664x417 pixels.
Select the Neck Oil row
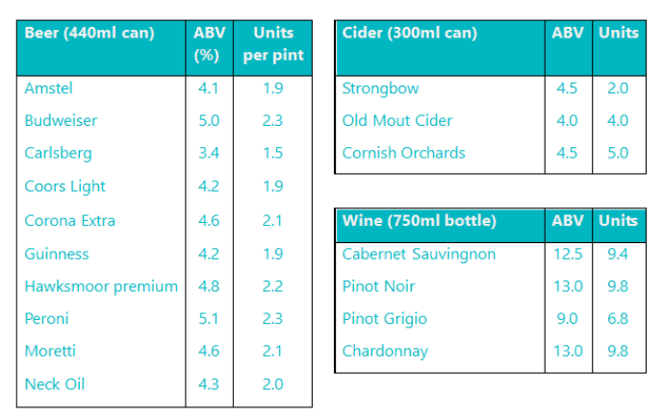[165, 384]
